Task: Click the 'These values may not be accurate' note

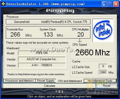Action: click(37, 43)
